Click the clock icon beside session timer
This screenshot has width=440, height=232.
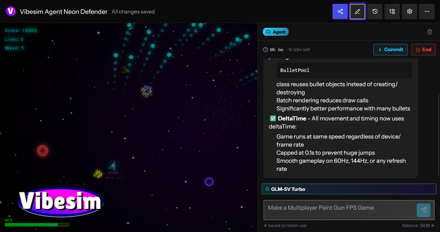265,49
